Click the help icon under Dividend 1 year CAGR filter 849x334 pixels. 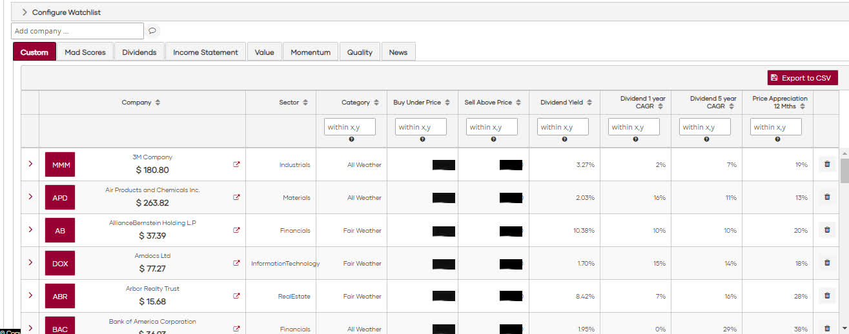point(635,140)
